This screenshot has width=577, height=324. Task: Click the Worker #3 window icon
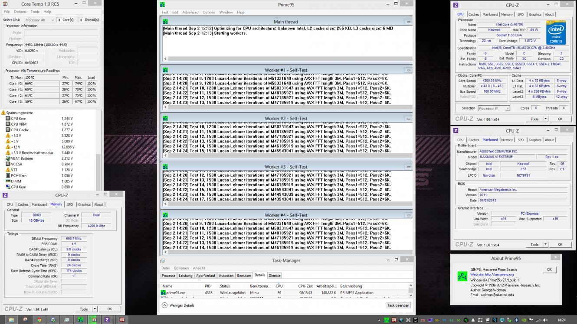[165, 167]
